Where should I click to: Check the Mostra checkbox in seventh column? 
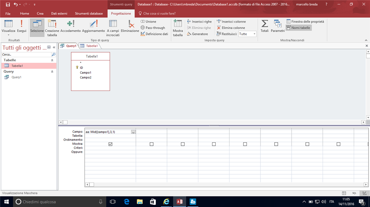(x=307, y=144)
